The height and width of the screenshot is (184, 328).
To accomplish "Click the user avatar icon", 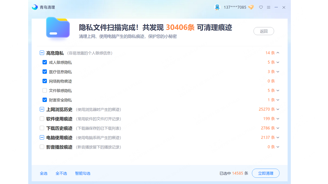I will click(x=217, y=7).
